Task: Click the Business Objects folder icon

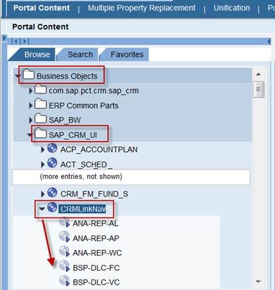Action: click(29, 74)
